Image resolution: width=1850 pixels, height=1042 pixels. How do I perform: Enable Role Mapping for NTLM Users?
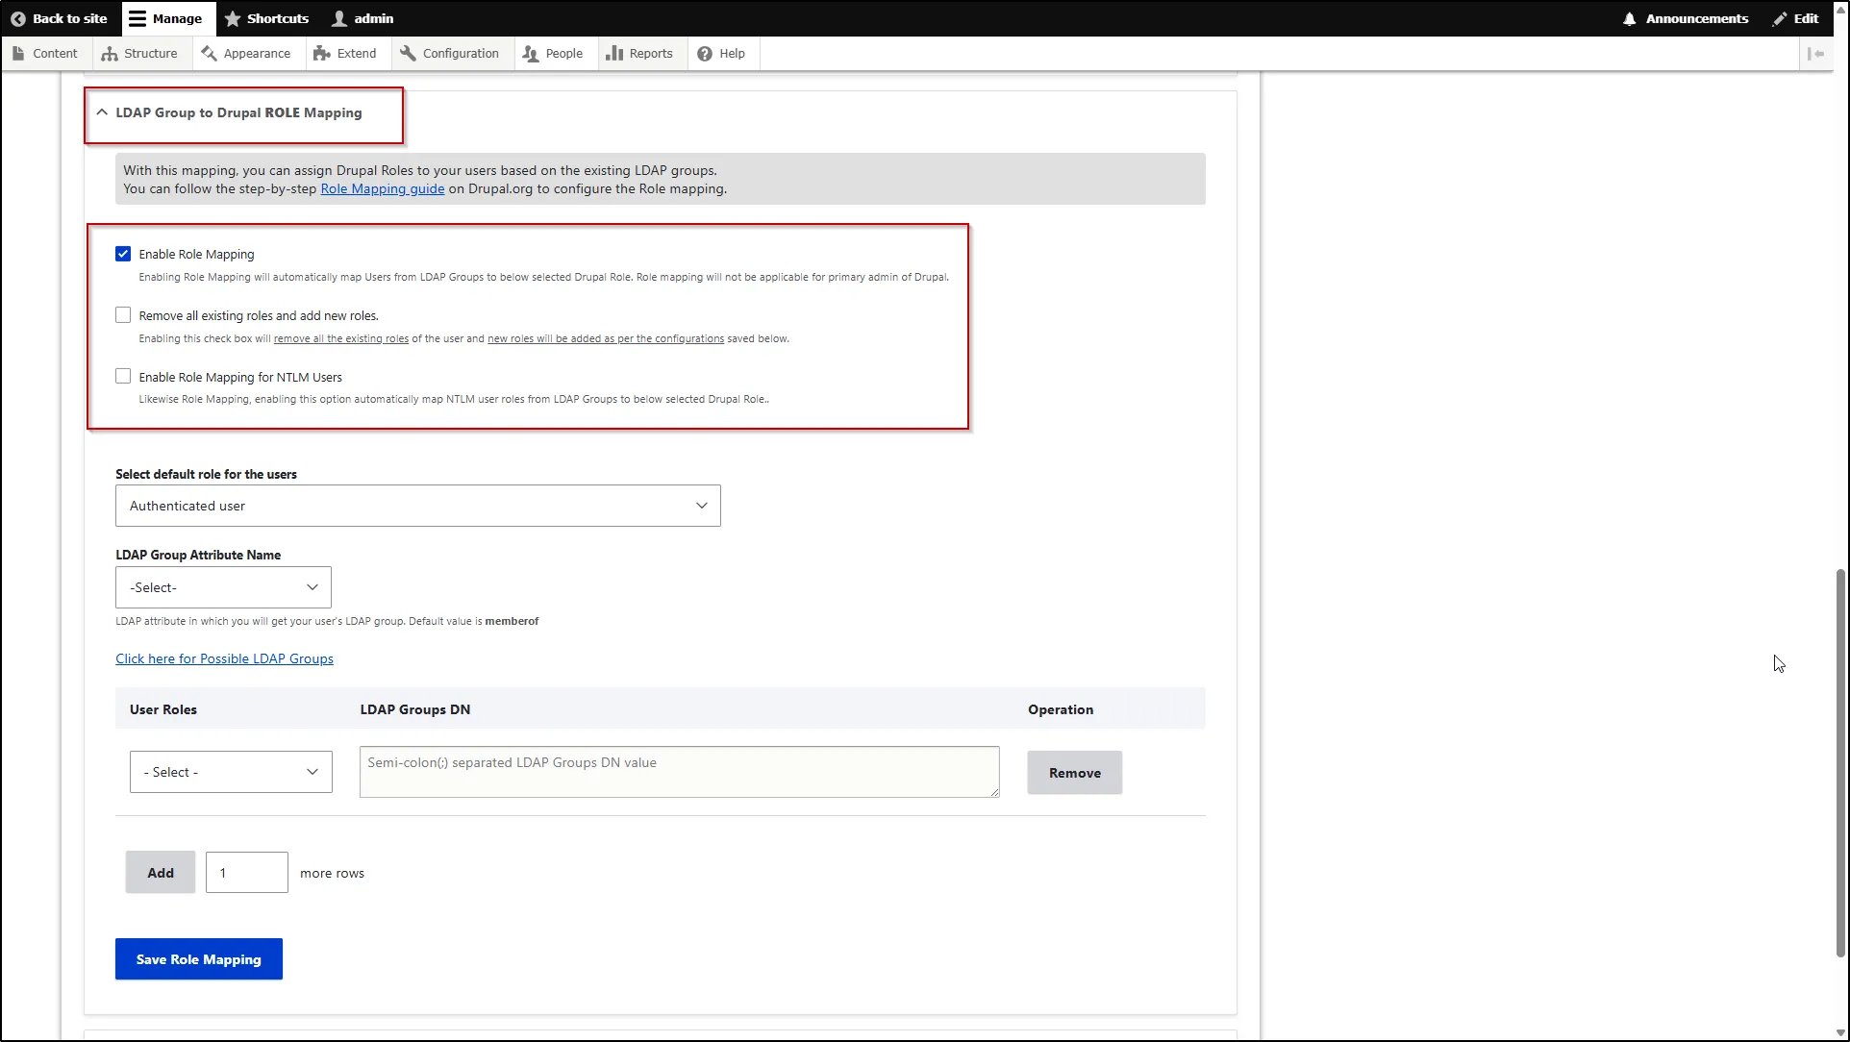pos(123,376)
